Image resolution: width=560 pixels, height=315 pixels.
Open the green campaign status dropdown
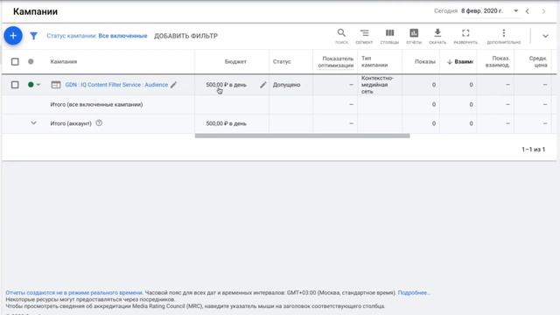[x=34, y=85]
